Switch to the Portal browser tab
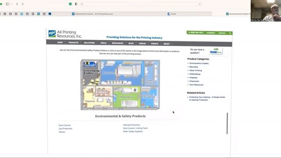 pos(172,14)
